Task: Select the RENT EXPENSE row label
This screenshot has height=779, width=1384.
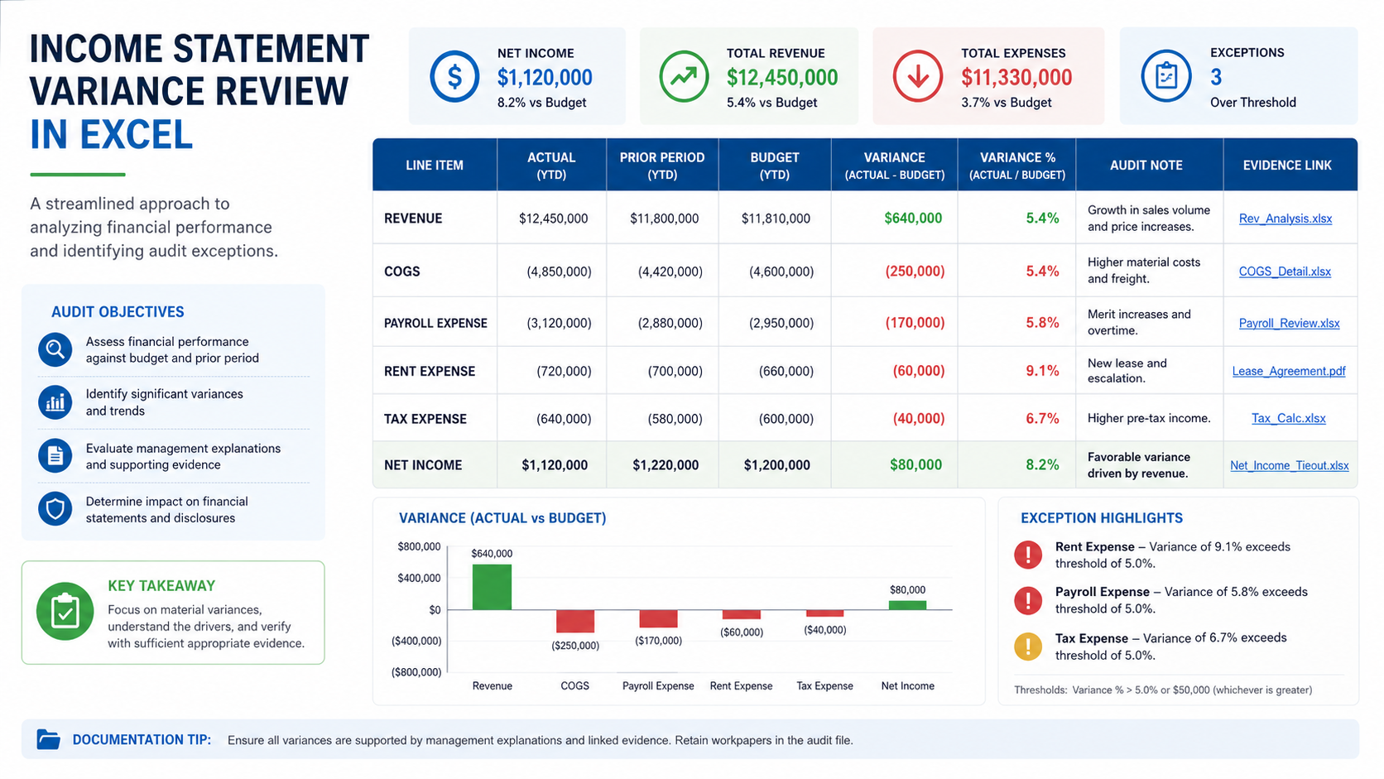Action: 430,372
